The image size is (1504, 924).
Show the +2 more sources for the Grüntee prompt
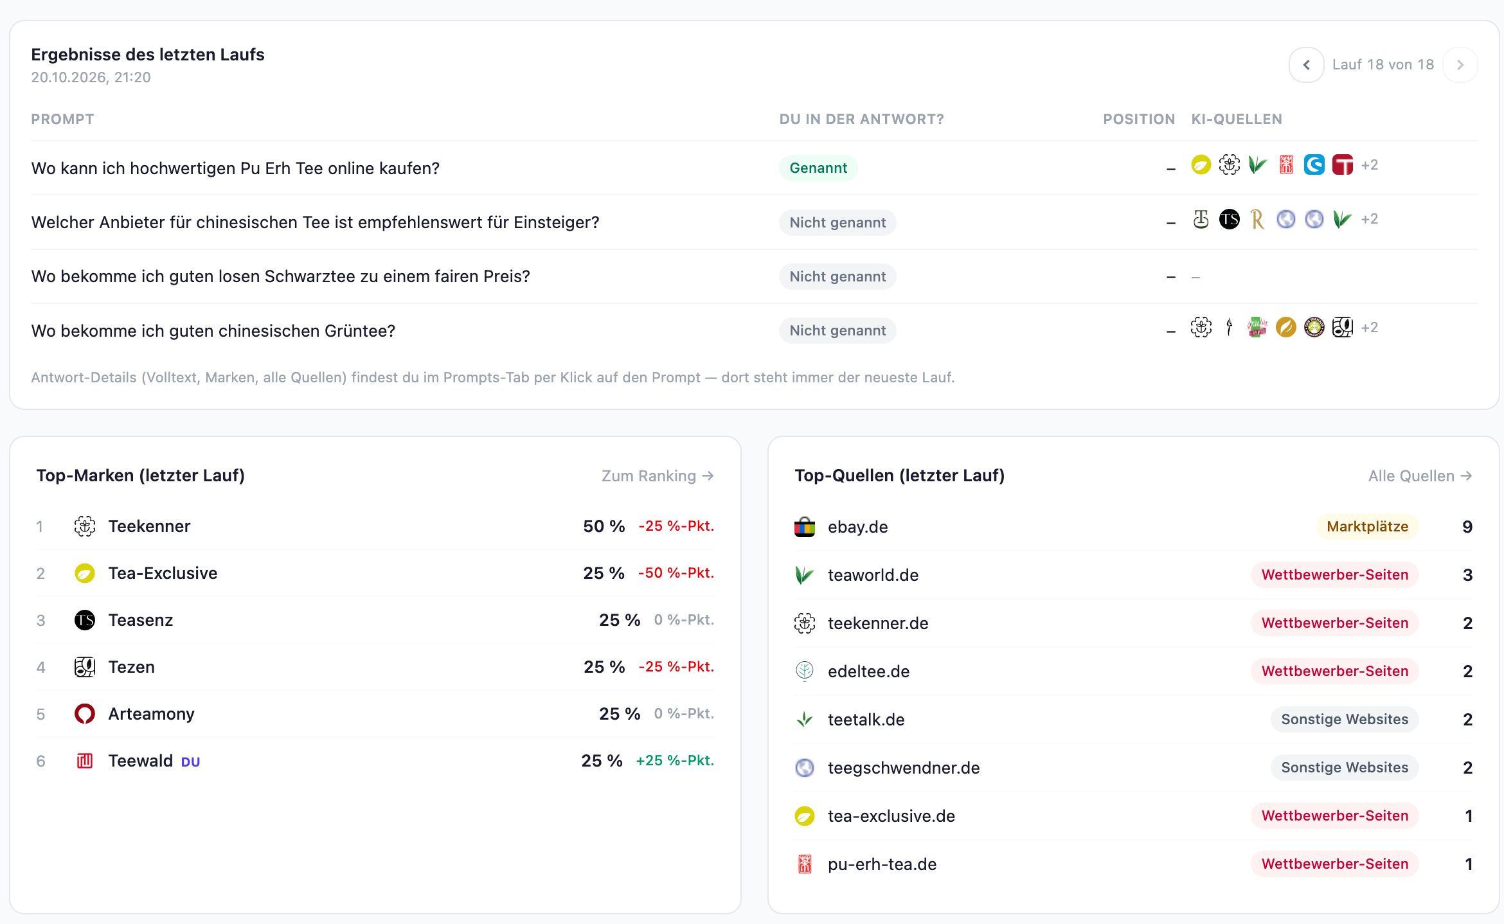[x=1370, y=328]
